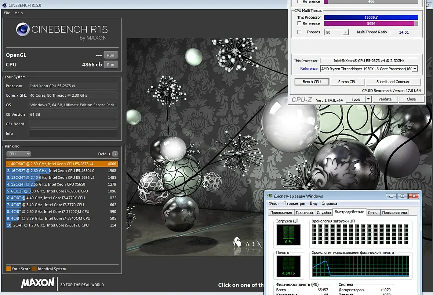Open the AMD Ryzen Threadripper reference dropdown
The width and height of the screenshot is (433, 295).
[x=415, y=69]
